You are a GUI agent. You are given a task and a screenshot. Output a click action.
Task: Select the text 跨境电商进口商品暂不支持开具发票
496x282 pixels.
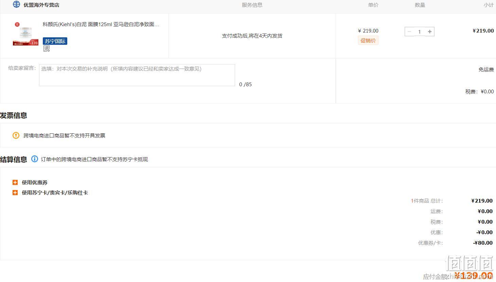pyautogui.click(x=64, y=136)
